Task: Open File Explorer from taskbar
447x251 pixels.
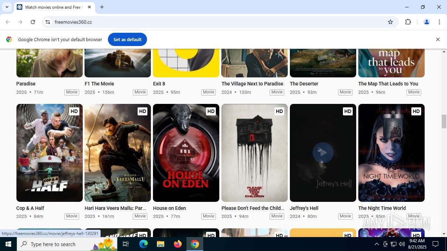Action: point(161,244)
